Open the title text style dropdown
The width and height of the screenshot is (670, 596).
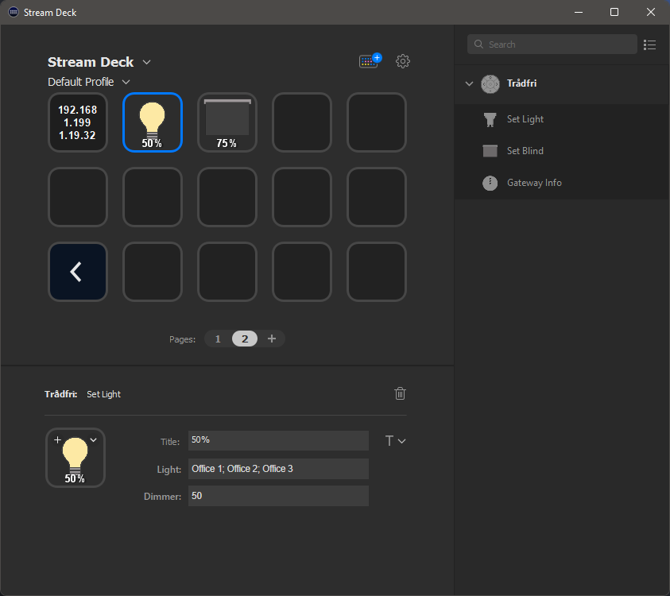coord(395,440)
